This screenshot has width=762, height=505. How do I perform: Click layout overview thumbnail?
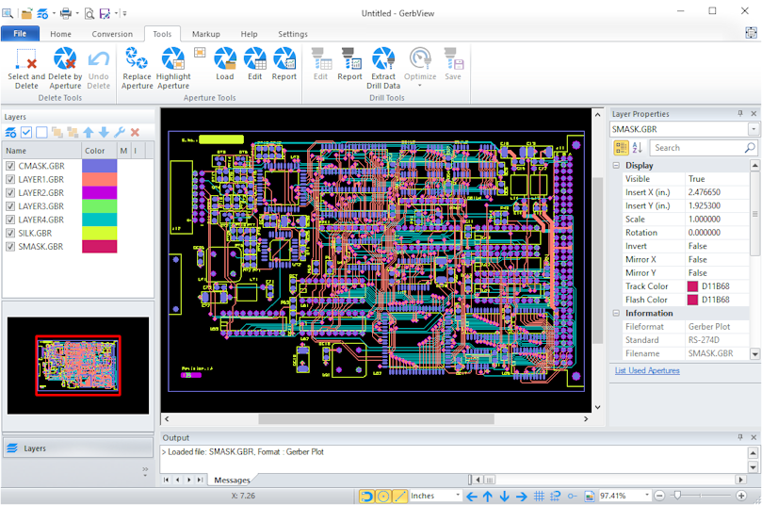click(x=78, y=366)
